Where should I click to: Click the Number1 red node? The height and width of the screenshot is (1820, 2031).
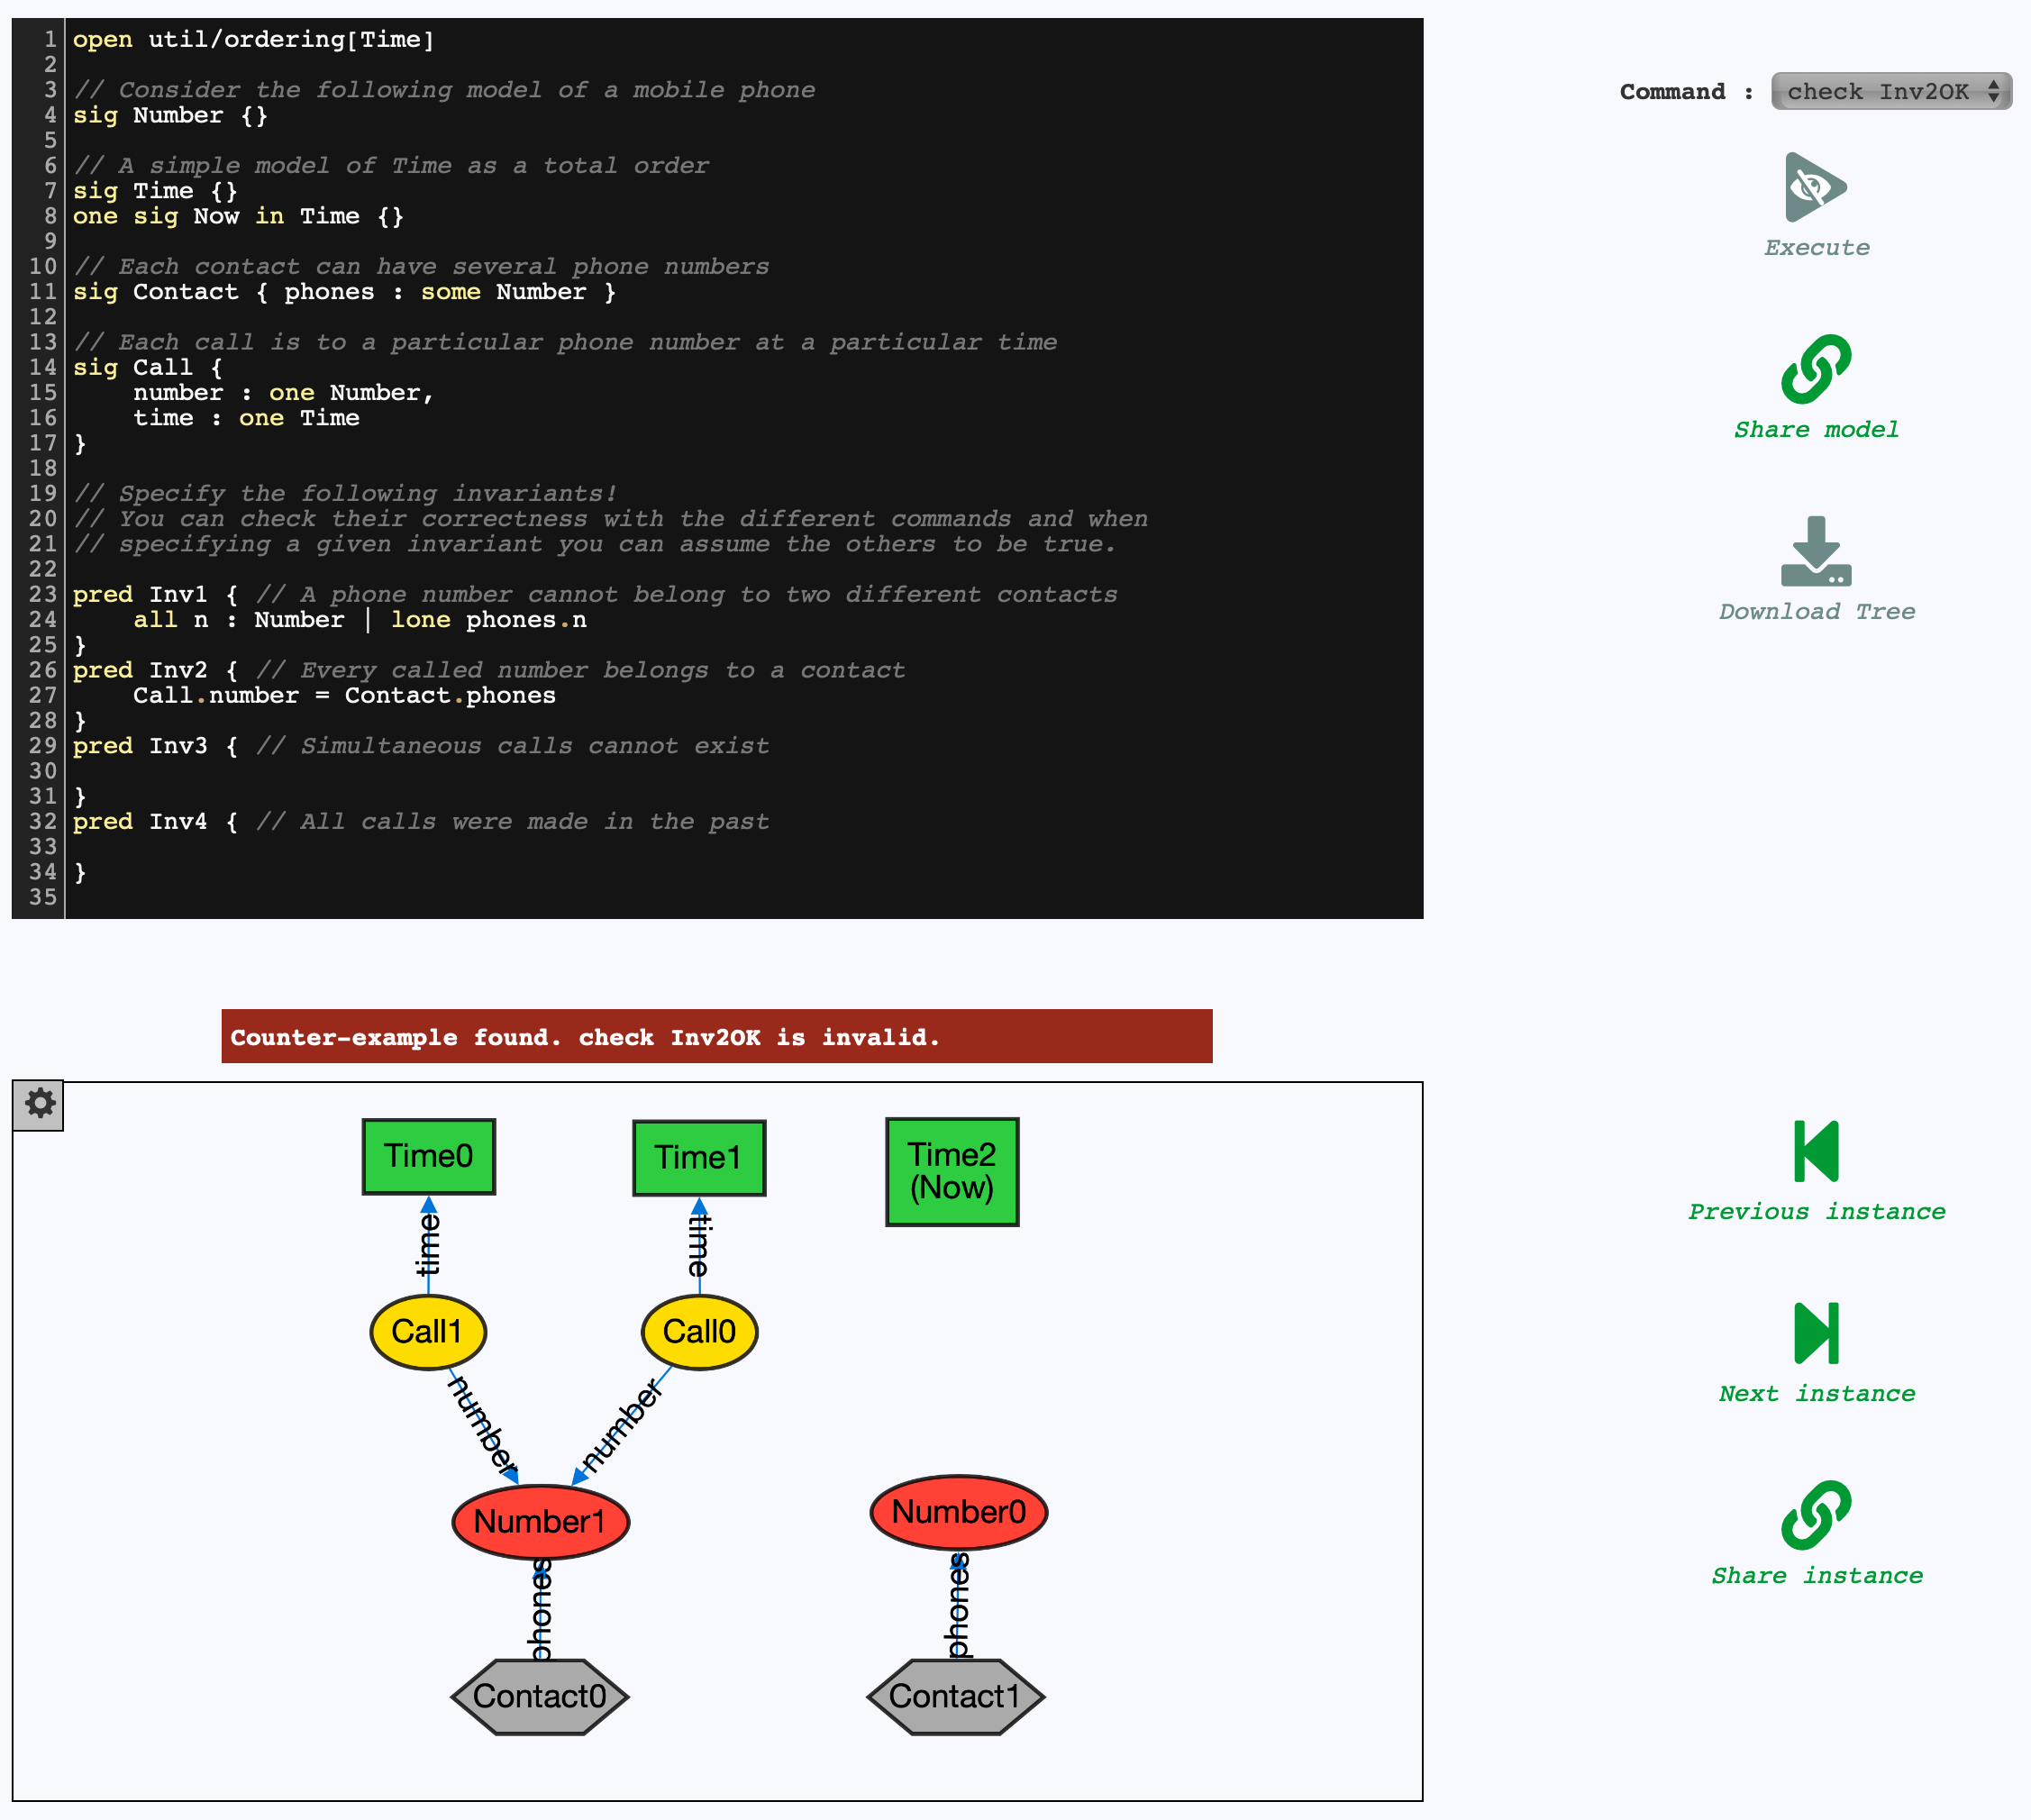[x=540, y=1522]
